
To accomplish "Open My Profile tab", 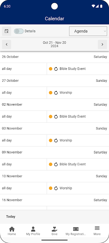I will pos(33,231).
